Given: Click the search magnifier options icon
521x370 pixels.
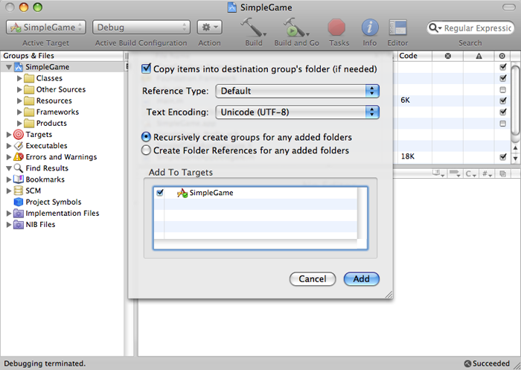Looking at the screenshot, I should point(435,28).
